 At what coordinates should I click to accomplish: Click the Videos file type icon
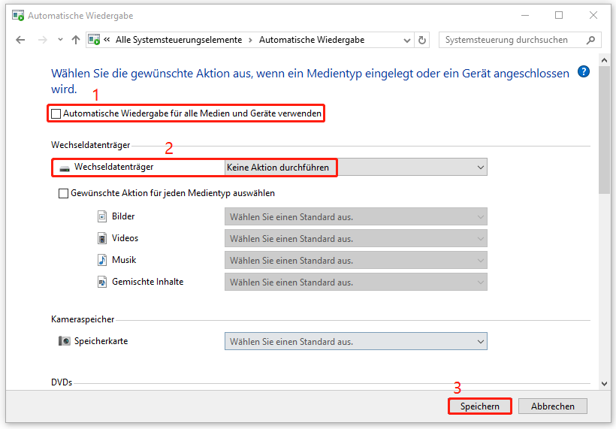pyautogui.click(x=102, y=238)
